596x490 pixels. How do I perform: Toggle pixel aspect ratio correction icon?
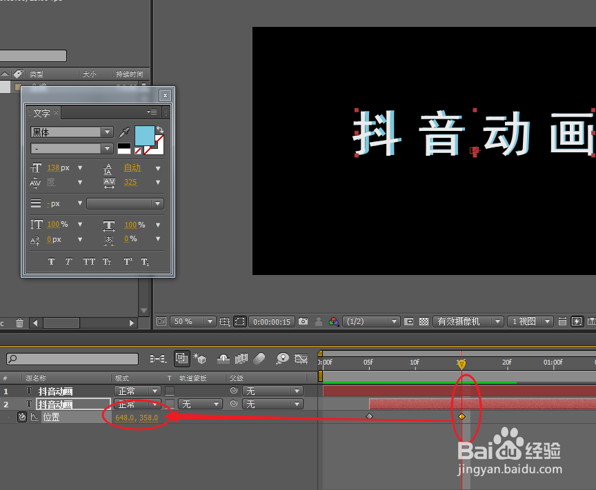point(562,321)
